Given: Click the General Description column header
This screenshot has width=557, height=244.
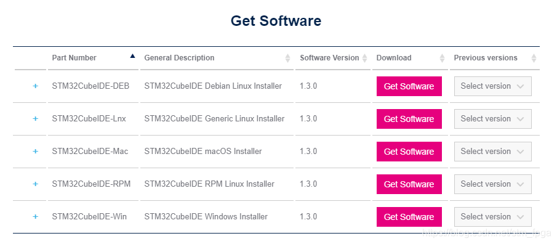Looking at the screenshot, I should [x=179, y=58].
